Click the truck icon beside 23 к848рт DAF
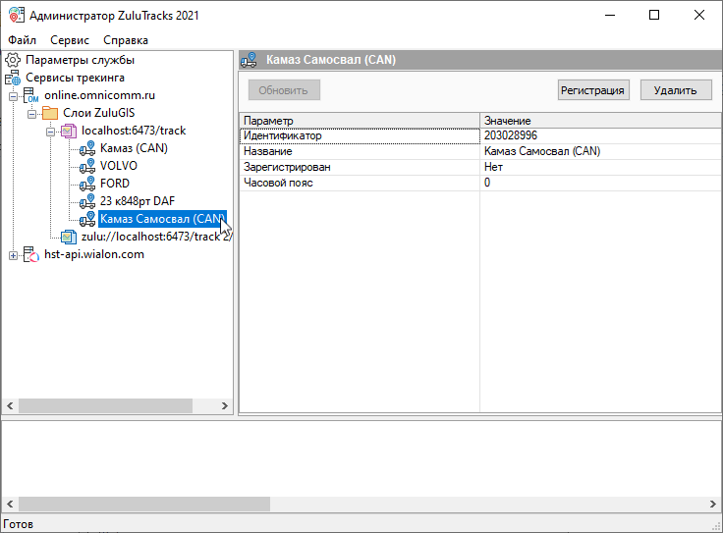723x533 pixels. [87, 201]
